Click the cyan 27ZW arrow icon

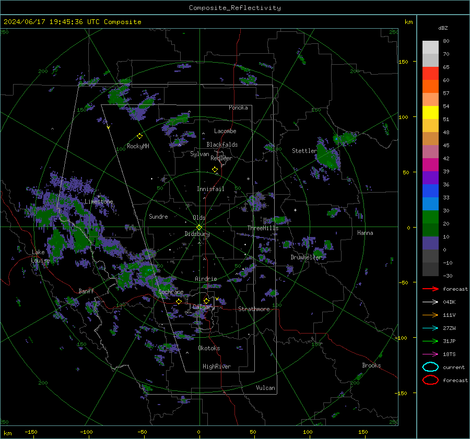pos(430,328)
